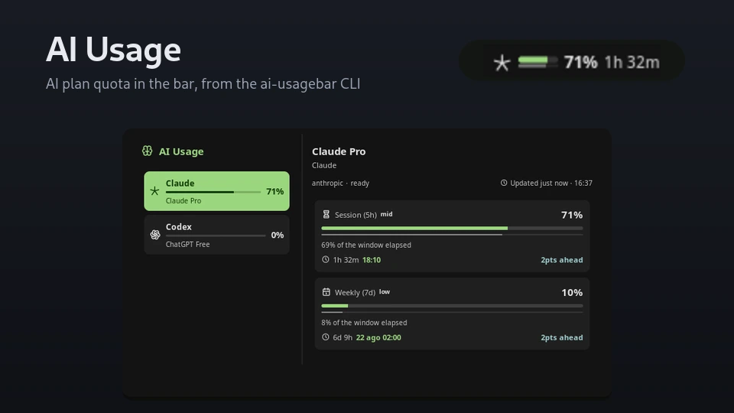
Task: Click 'ChatGPT Free' plan label
Action: (x=188, y=245)
